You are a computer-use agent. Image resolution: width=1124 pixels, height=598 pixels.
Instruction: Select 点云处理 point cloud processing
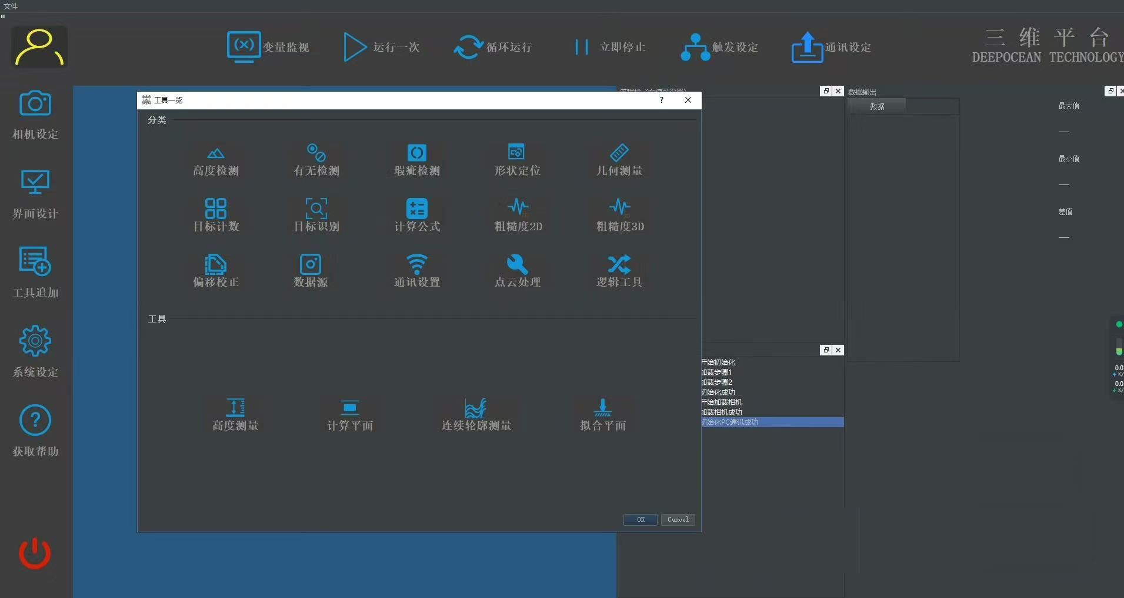coord(517,271)
